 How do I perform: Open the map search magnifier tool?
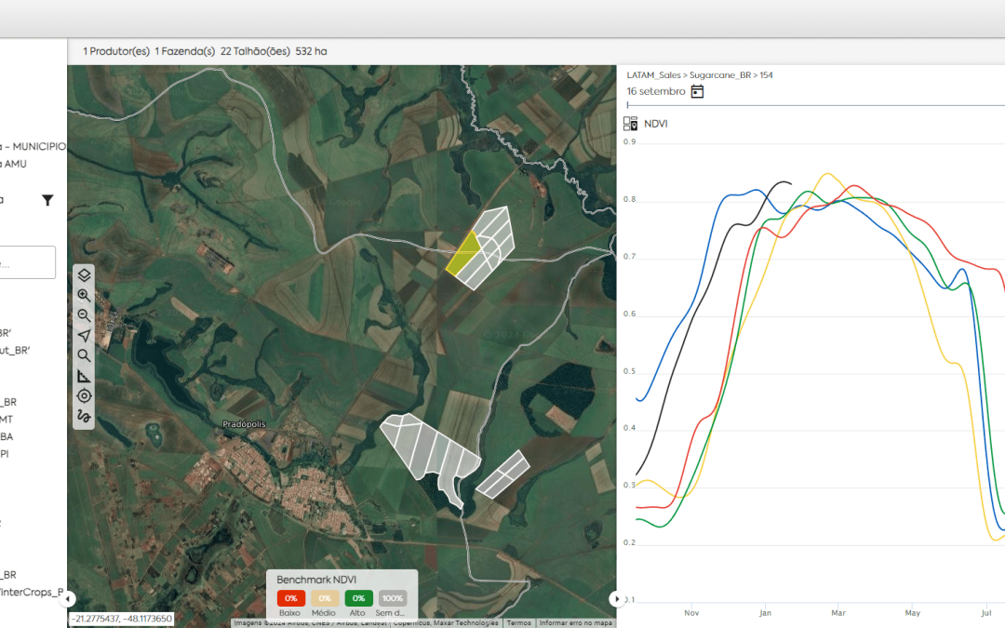click(x=84, y=355)
